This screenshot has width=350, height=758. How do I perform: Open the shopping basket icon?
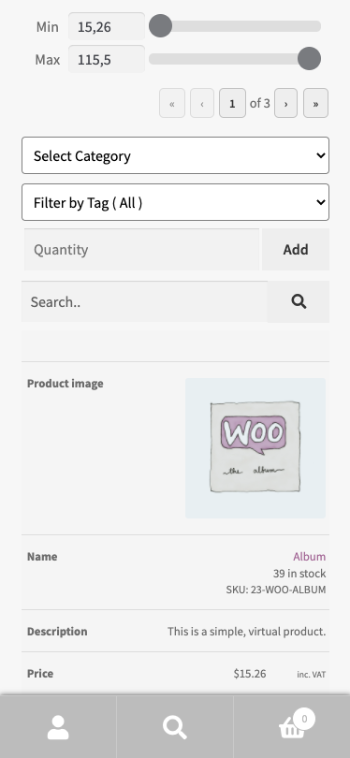293,726
